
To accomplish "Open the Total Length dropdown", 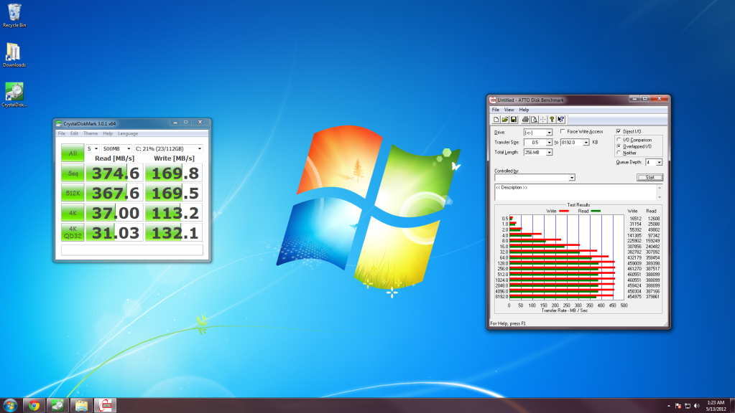I will (550, 153).
